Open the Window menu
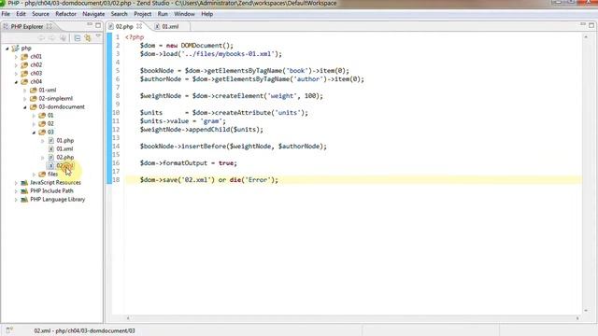Viewport: 598px width, 336px height. coord(184,14)
